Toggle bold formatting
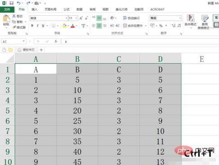 tap(32, 26)
